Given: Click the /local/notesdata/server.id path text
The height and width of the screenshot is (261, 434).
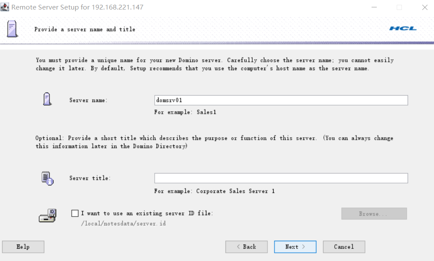Looking at the screenshot, I should point(124,223).
